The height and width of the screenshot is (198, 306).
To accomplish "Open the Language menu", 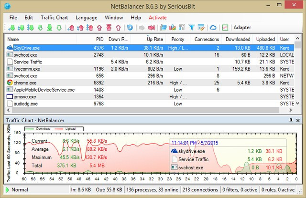I will pyautogui.click(x=86, y=18).
